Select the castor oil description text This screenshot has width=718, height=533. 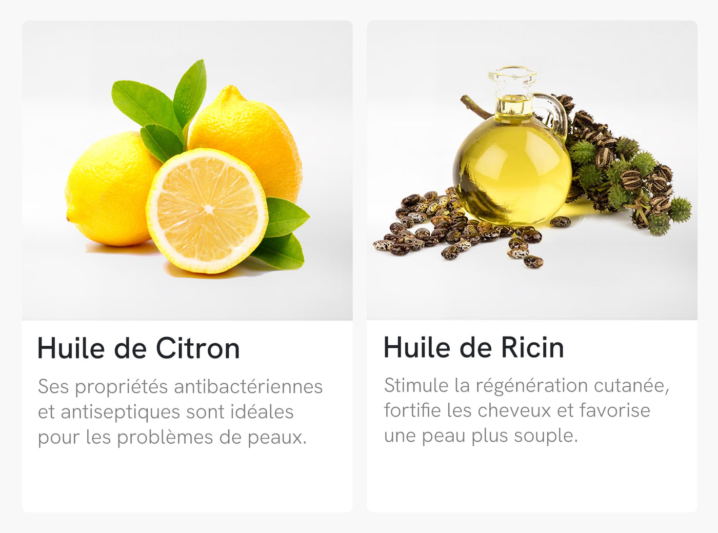527,410
